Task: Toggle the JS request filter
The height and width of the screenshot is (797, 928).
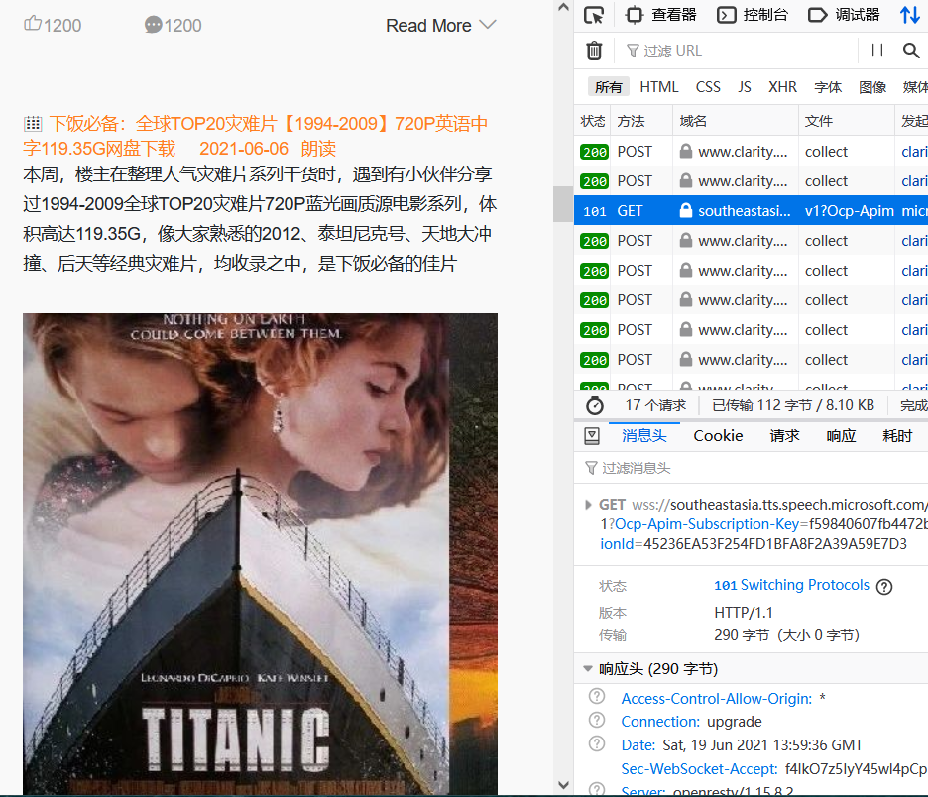Action: (x=745, y=87)
